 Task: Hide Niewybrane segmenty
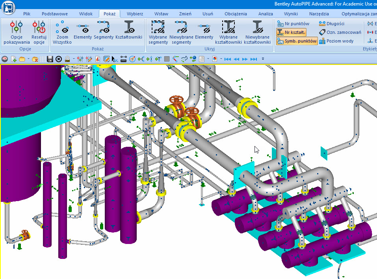[181, 32]
